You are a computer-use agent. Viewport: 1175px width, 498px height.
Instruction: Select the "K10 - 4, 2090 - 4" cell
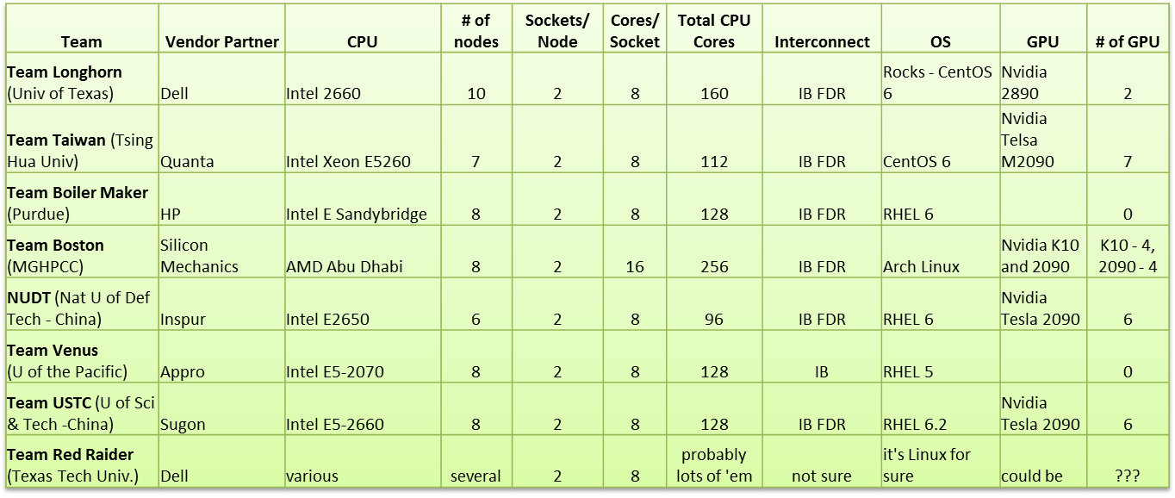(1127, 256)
